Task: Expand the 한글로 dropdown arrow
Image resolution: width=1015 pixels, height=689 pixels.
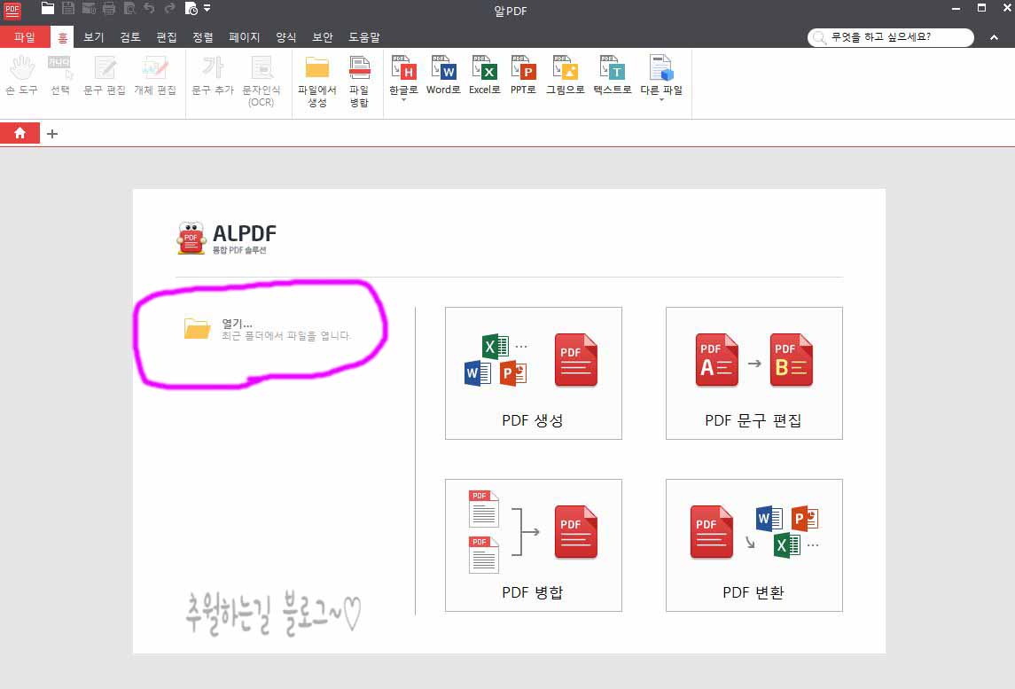Action: pyautogui.click(x=403, y=100)
